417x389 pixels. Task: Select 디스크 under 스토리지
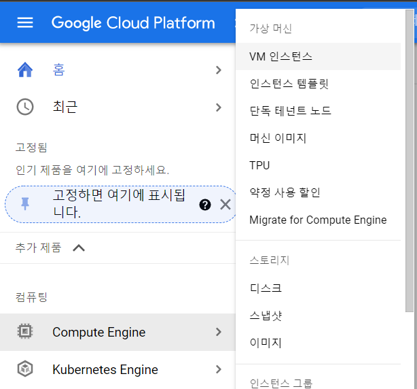(318, 288)
